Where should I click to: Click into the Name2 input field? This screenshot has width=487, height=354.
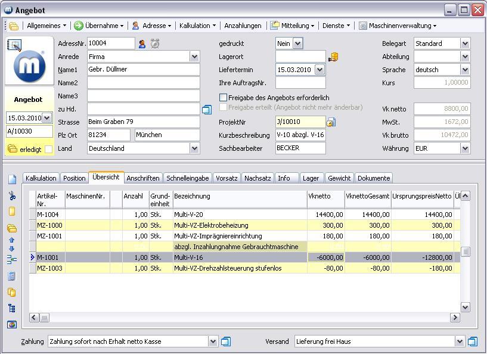pyautogui.click(x=143, y=83)
